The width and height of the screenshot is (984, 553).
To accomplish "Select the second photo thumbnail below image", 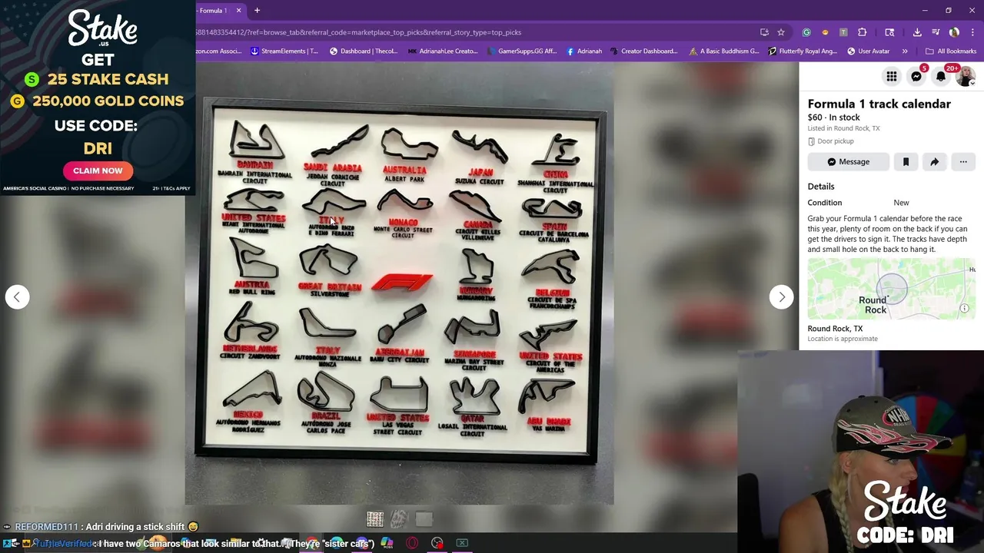I will click(398, 519).
